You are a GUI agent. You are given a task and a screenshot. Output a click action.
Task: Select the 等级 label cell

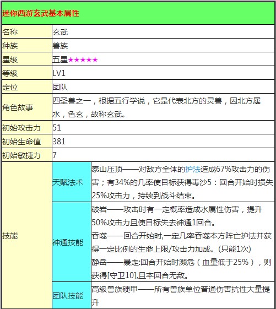click(x=27, y=73)
